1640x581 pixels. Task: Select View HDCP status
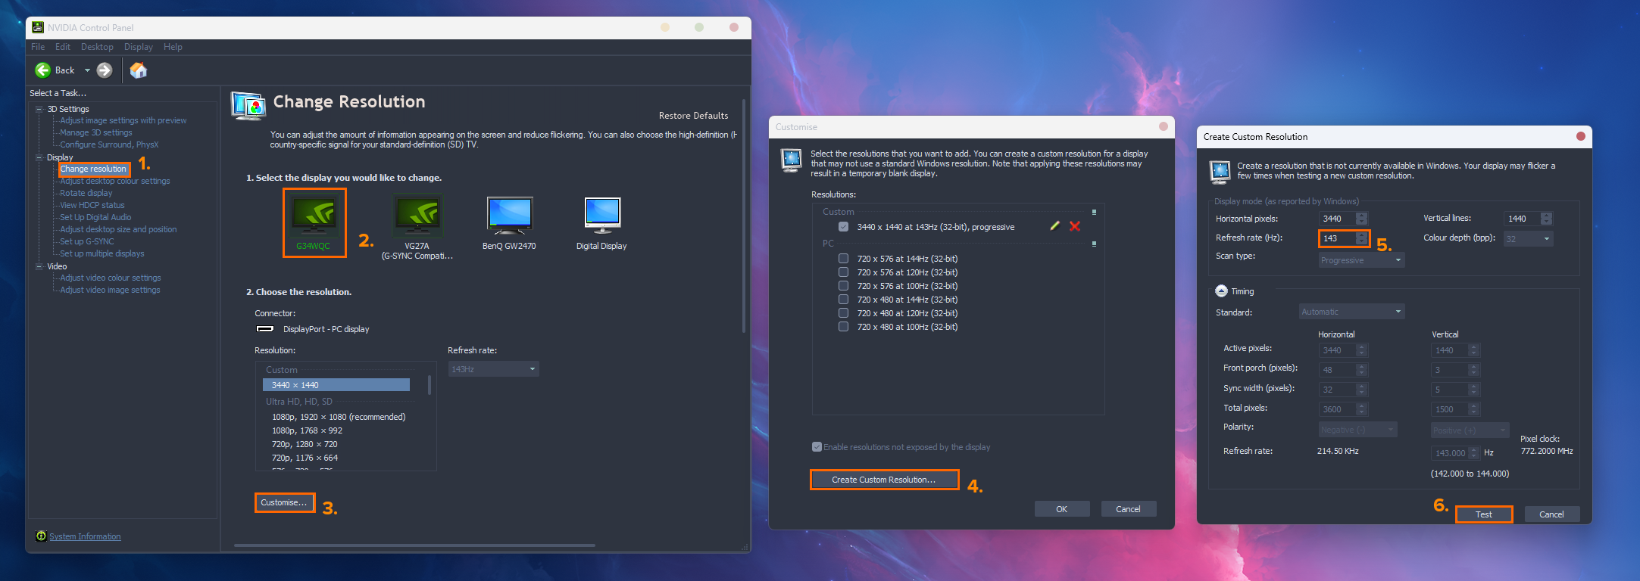[x=92, y=205]
